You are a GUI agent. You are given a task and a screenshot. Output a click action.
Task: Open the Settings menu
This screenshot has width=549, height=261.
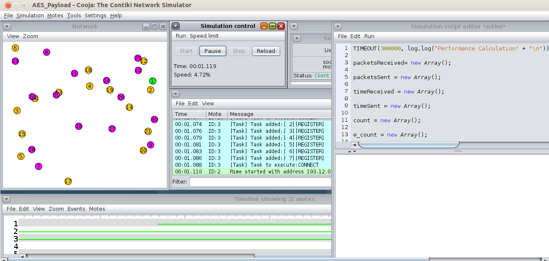[96, 16]
